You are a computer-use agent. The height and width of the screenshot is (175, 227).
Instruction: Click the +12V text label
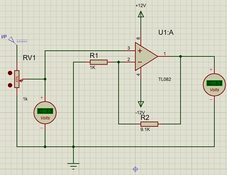click(x=141, y=6)
